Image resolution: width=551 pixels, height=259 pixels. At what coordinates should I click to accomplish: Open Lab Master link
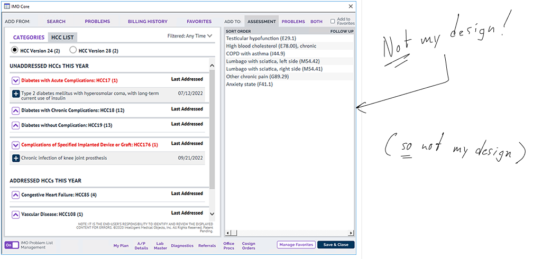coord(160,246)
